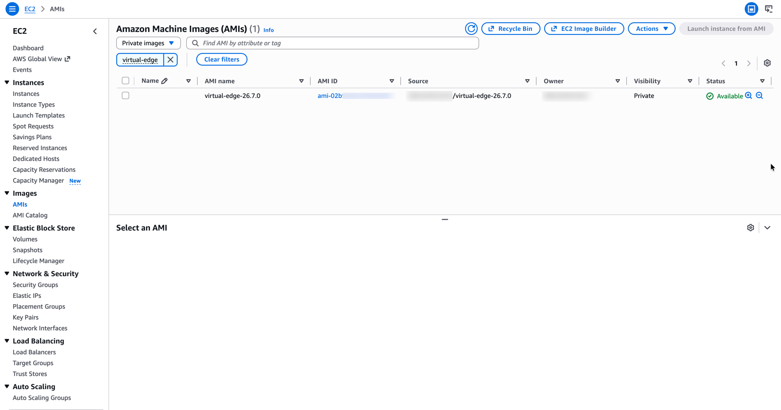
Task: Open the Info link beside AMIs heading
Action: click(x=268, y=30)
